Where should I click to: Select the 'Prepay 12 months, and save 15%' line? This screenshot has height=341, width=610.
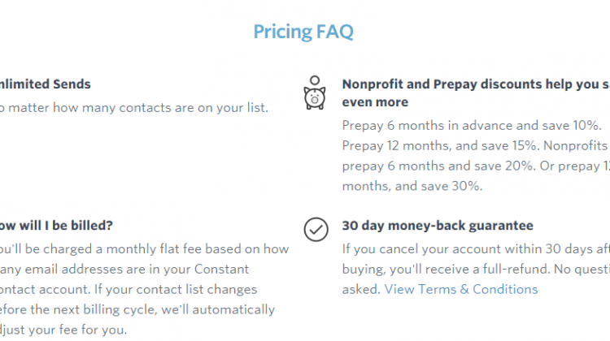[476, 145]
